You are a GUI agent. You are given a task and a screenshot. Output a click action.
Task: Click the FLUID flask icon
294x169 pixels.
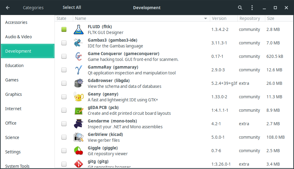pyautogui.click(x=79, y=29)
